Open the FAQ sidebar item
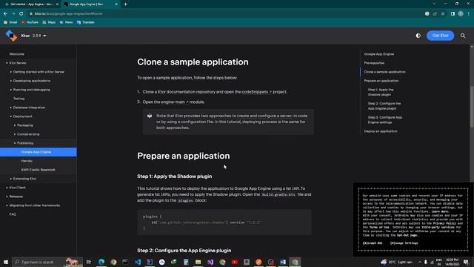Screen dimensions: 474x267 coord(13,214)
